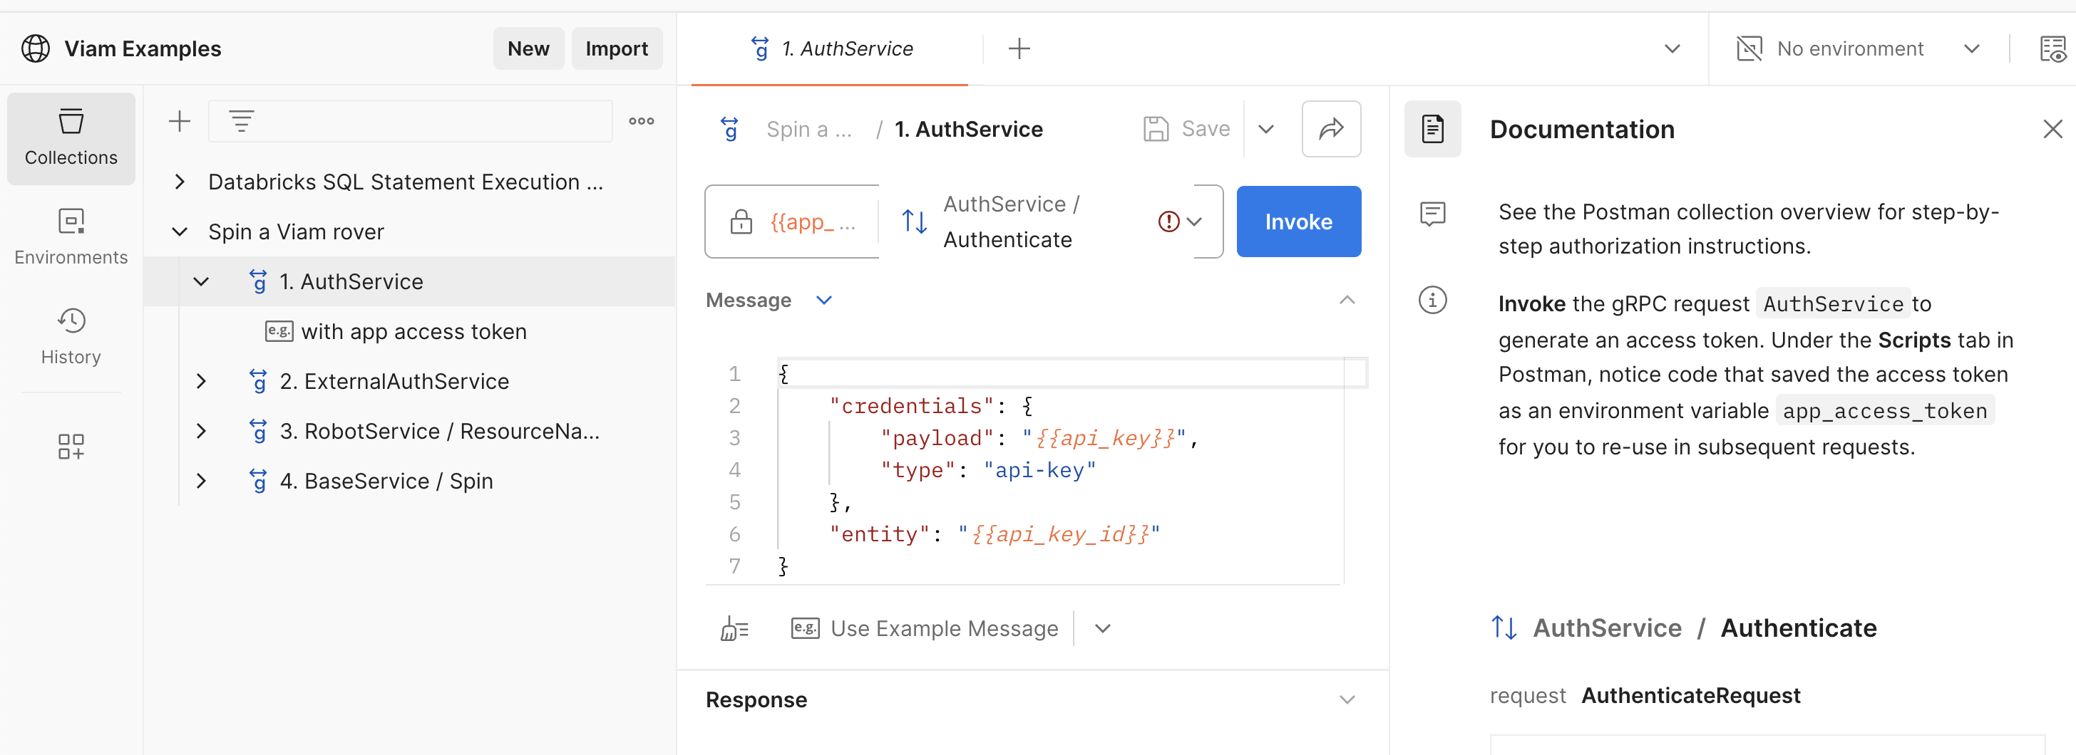Screen dimensions: 2076x755
Task: Expand the Databricks SQL Statement Execution collection
Action: pyautogui.click(x=180, y=182)
